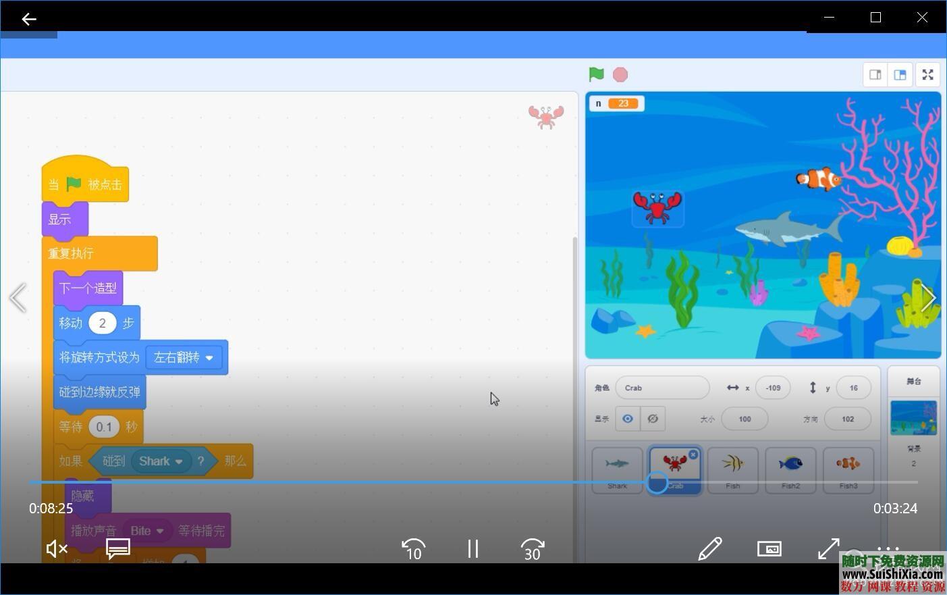Select the Shark sprite thumbnail
Viewport: 947px width, 595px height.
pos(617,470)
